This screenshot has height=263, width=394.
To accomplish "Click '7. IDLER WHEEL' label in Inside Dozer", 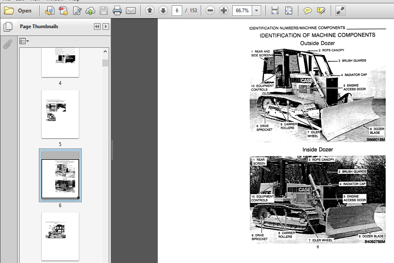I will 320,240.
